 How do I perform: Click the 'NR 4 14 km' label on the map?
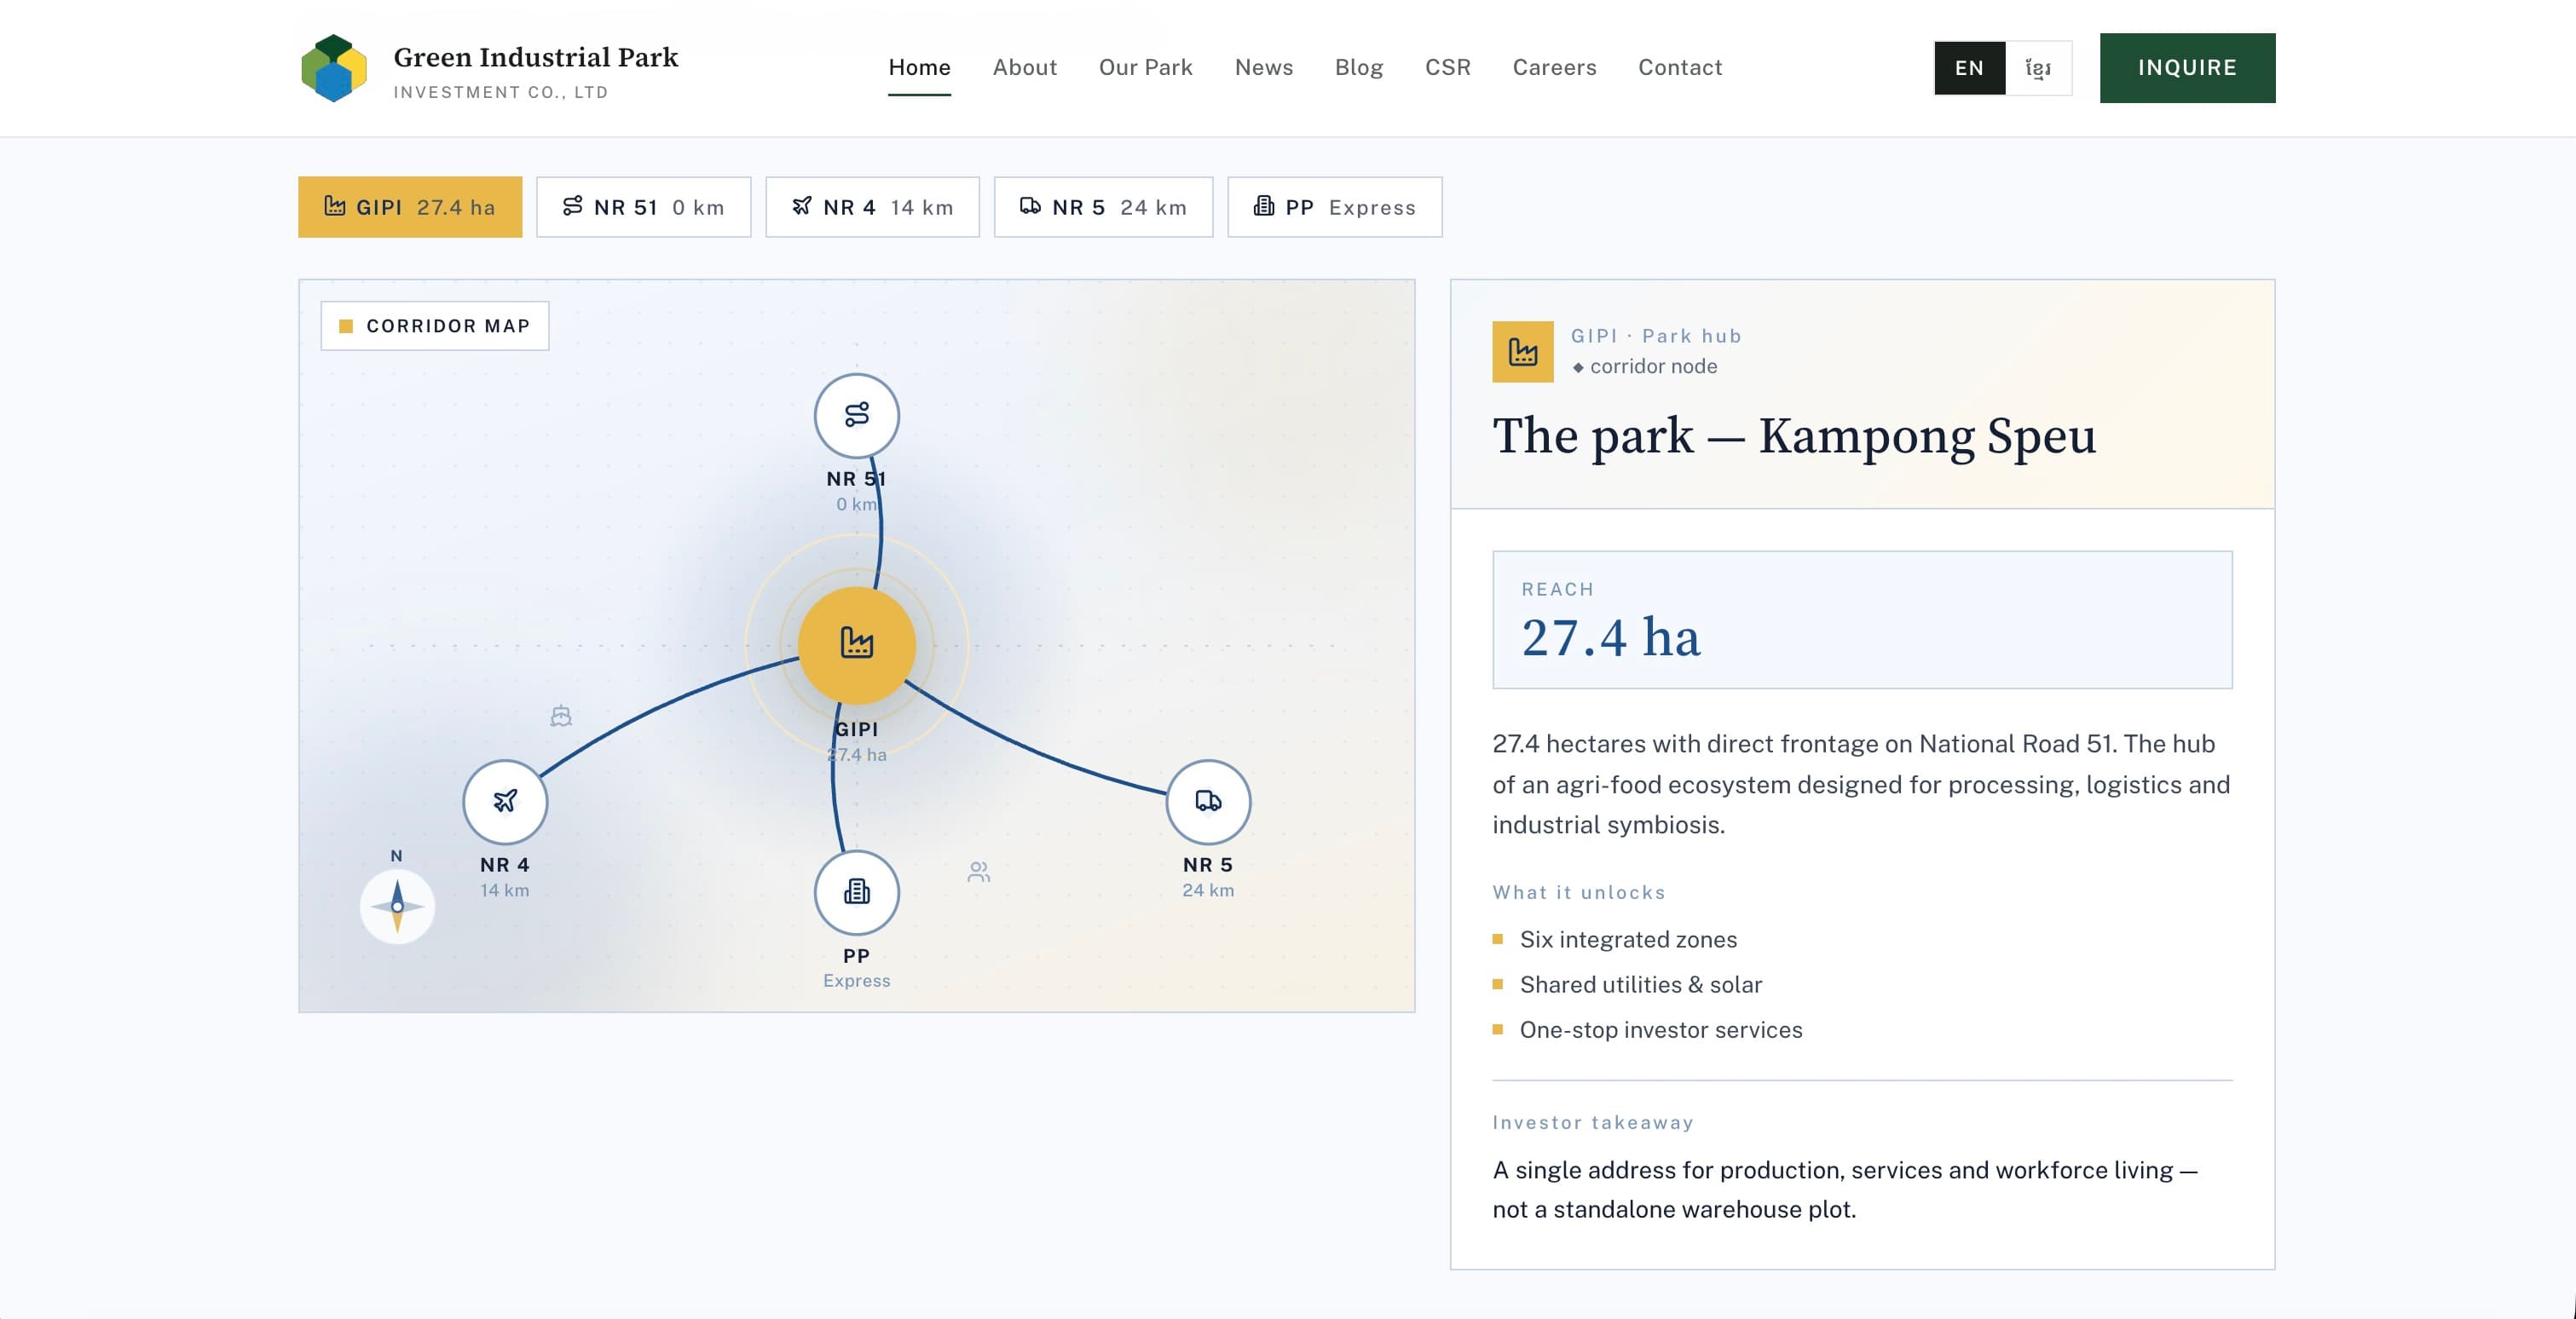[505, 876]
